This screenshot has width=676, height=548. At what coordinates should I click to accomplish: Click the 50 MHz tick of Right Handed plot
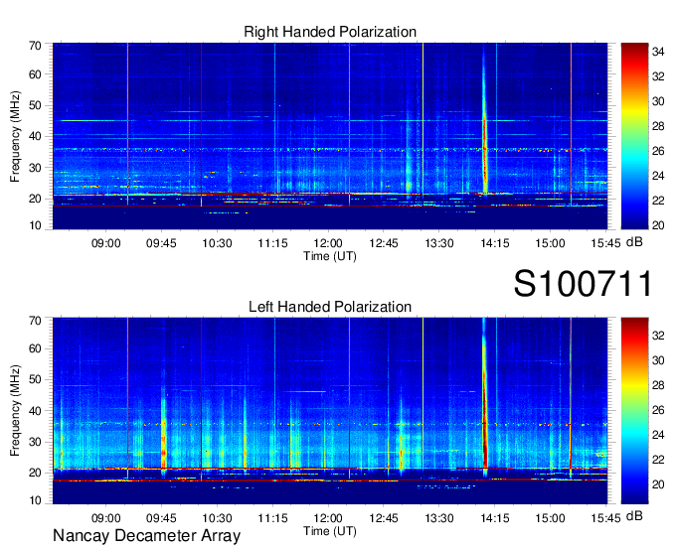[35, 105]
